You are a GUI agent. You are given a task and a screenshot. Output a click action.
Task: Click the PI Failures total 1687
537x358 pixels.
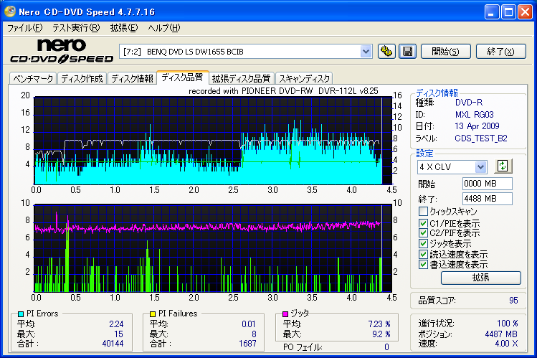click(x=247, y=343)
